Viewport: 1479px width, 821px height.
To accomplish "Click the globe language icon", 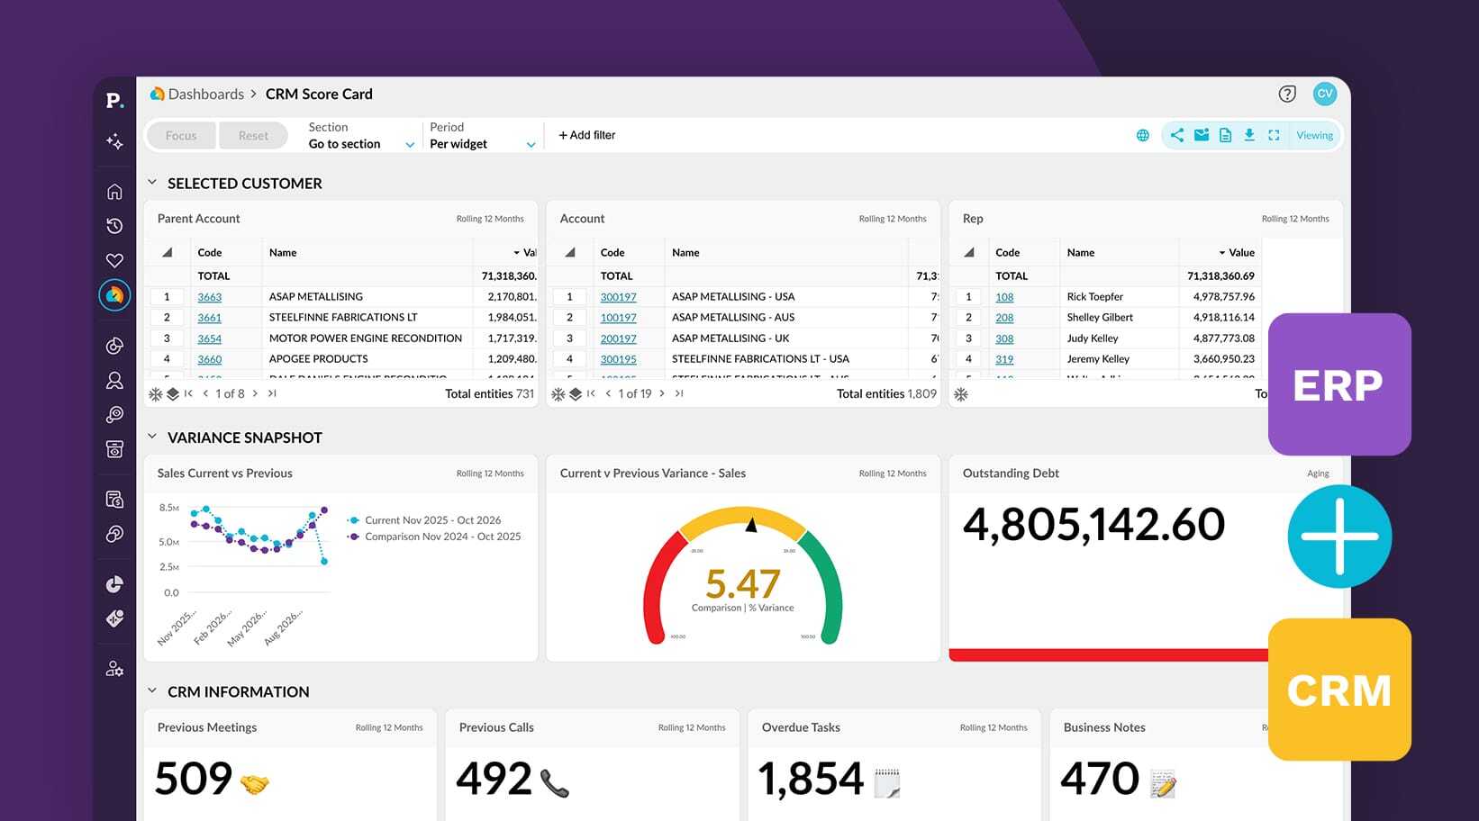I will click(x=1142, y=135).
